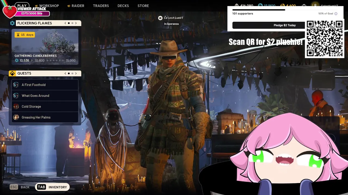The height and width of the screenshot is (195, 348).
Task: Open the mail envelope icon in top bar
Action: click(304, 6)
